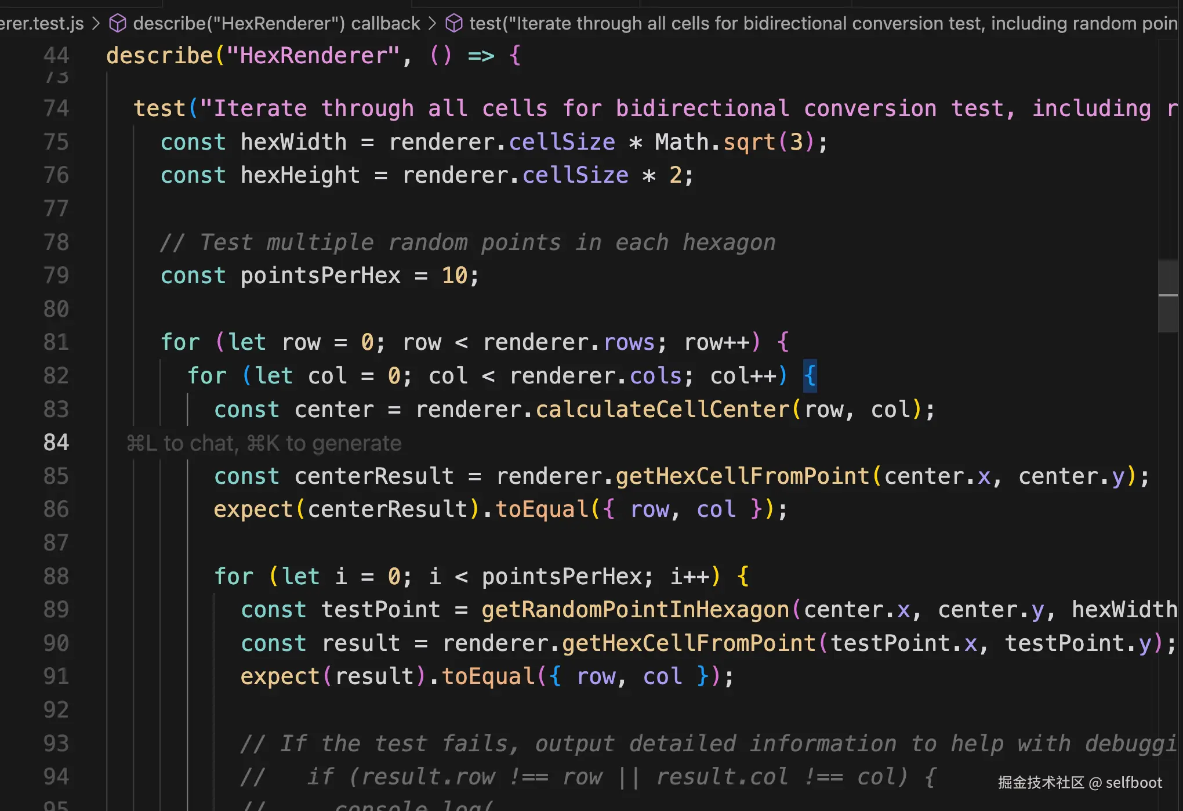The width and height of the screenshot is (1183, 811).
Task: Click line number 81 in gutter
Action: pos(56,342)
